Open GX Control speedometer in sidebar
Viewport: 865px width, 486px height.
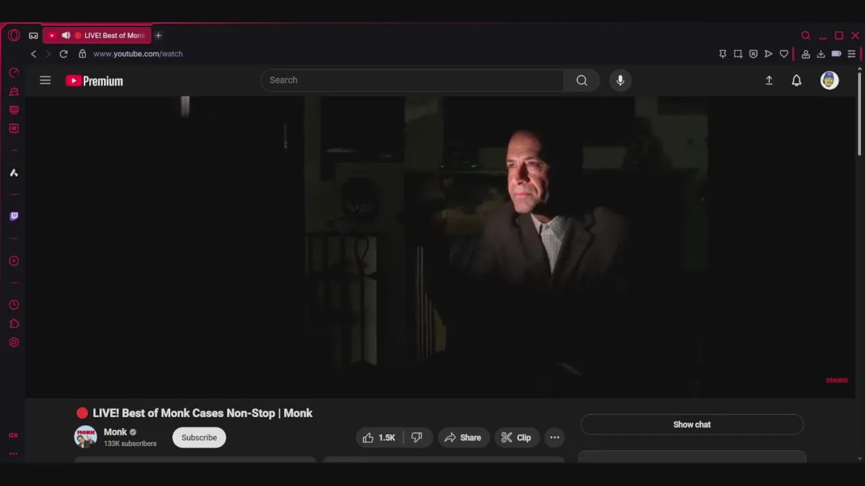pos(14,73)
